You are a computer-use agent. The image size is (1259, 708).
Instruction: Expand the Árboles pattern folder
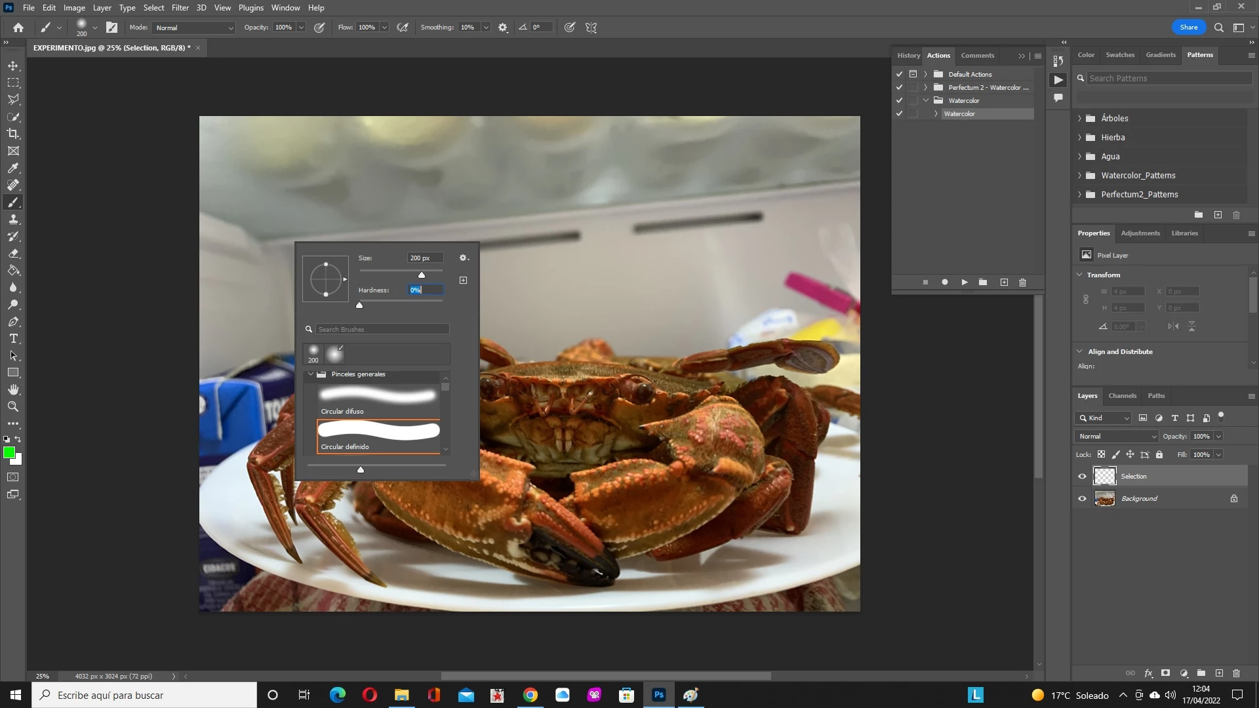click(1079, 119)
